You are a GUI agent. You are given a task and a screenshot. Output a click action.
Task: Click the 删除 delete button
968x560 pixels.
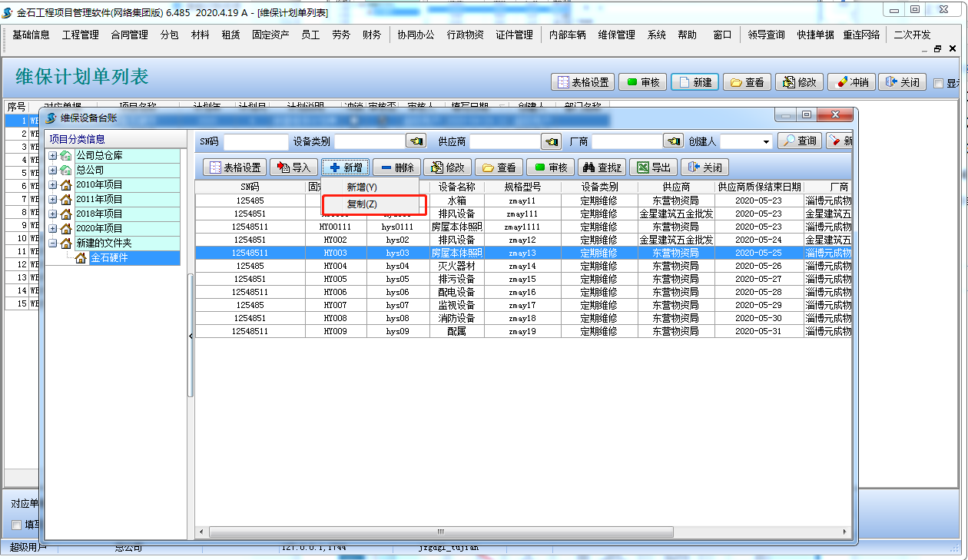(x=396, y=167)
